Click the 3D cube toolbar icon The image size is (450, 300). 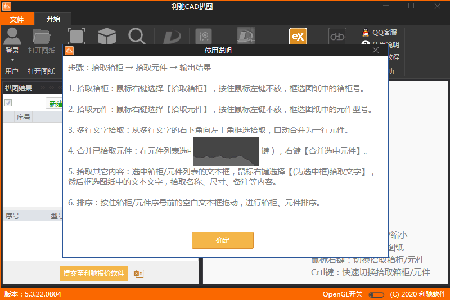(107, 36)
